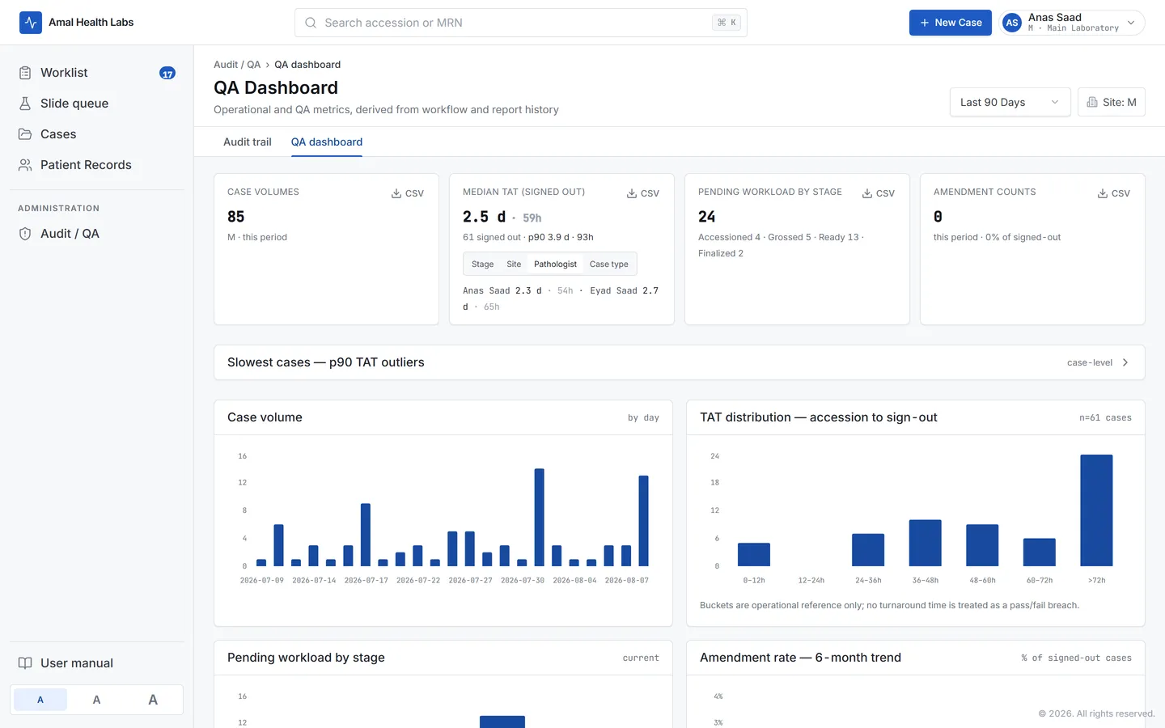The height and width of the screenshot is (728, 1165).
Task: Click the 0 amendment counts value
Action: click(x=938, y=217)
